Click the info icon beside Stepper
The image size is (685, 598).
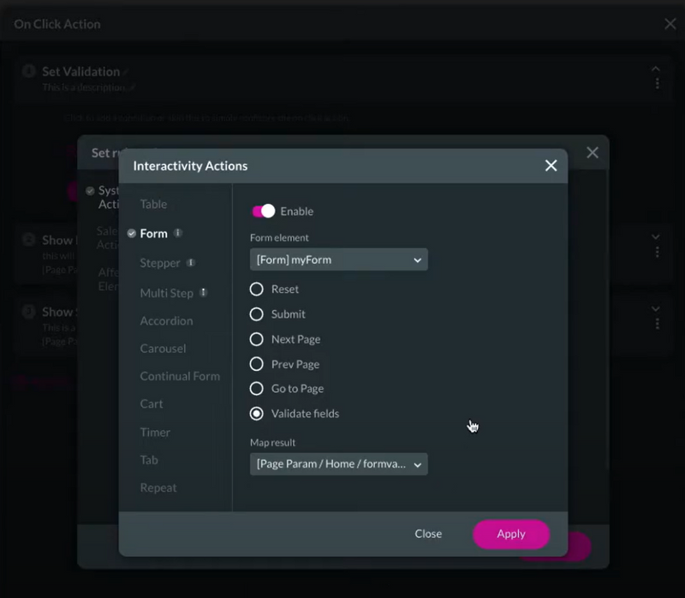tap(190, 263)
